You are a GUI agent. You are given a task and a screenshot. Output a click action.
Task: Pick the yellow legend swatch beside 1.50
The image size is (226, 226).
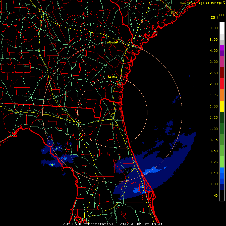222,106
